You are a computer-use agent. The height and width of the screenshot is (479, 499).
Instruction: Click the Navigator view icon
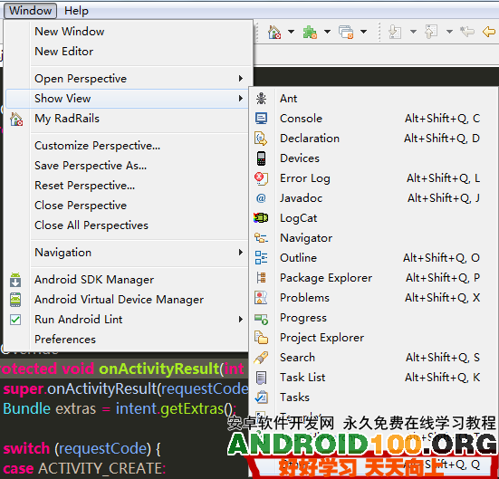[x=262, y=238]
